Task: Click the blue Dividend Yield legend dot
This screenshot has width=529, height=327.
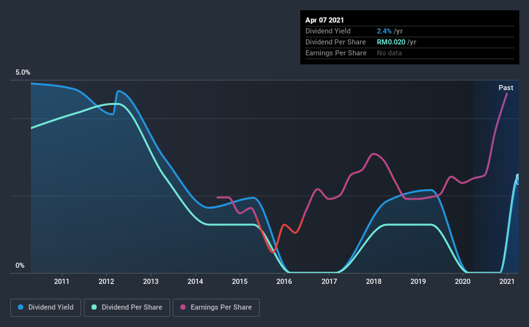Action: [21, 307]
